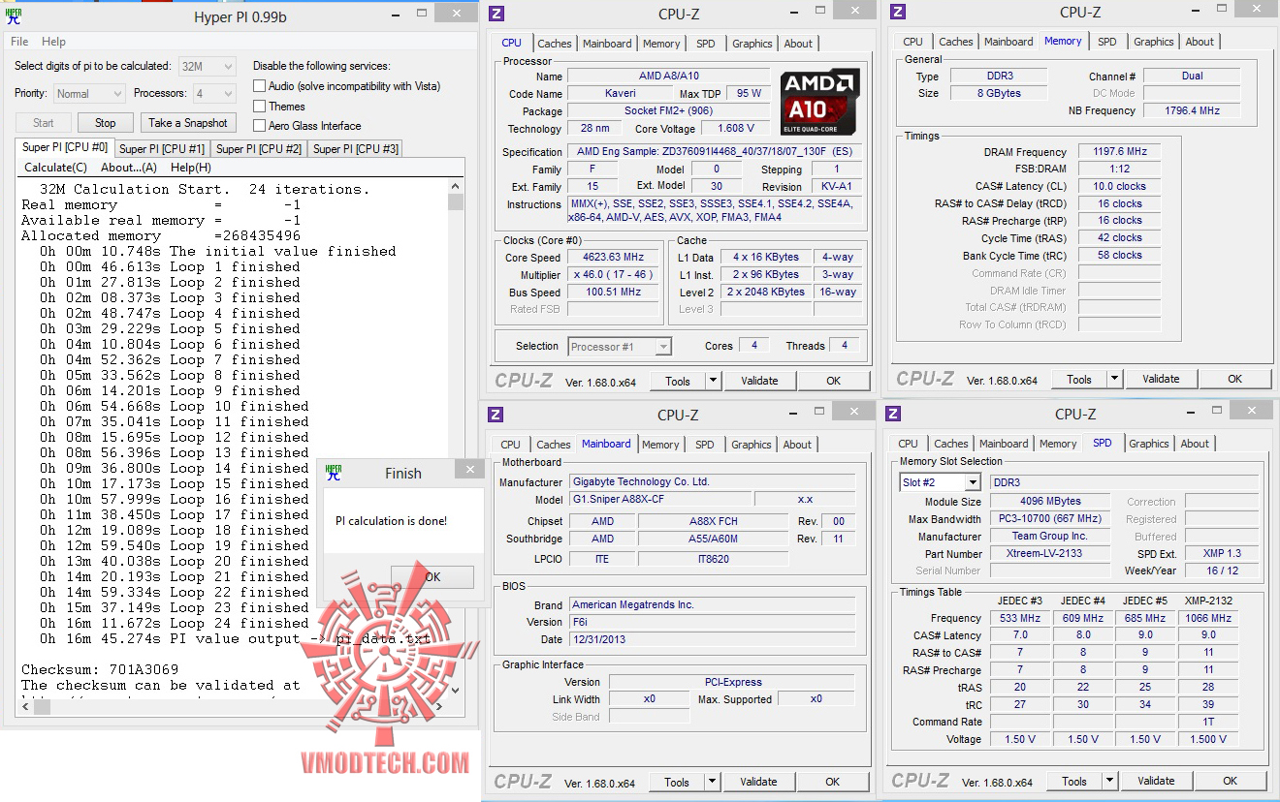Click the Hyper PI log vertical scrollbar
This screenshot has width=1280, height=802.
click(456, 438)
